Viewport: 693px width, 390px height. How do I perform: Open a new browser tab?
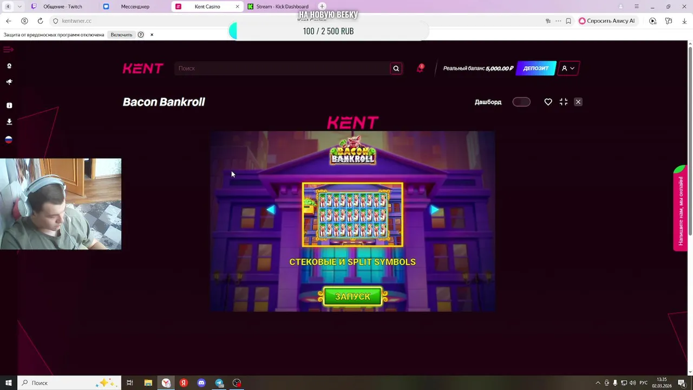(322, 6)
